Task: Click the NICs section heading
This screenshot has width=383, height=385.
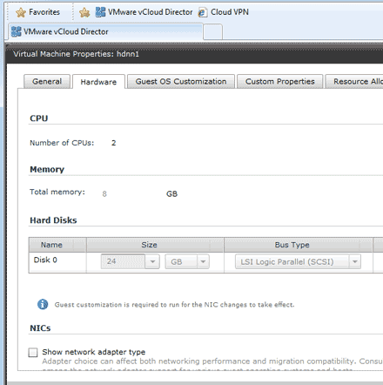Action: click(40, 328)
